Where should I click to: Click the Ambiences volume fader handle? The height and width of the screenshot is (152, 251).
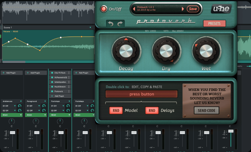pos(13,133)
